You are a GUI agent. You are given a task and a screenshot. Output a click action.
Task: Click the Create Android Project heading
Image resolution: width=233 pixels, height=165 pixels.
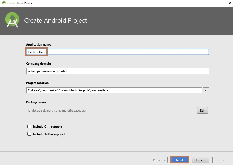55,20
